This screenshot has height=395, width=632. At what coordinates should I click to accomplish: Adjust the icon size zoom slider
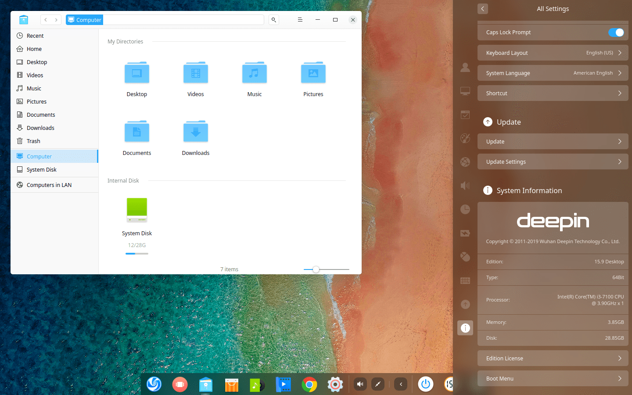(316, 269)
